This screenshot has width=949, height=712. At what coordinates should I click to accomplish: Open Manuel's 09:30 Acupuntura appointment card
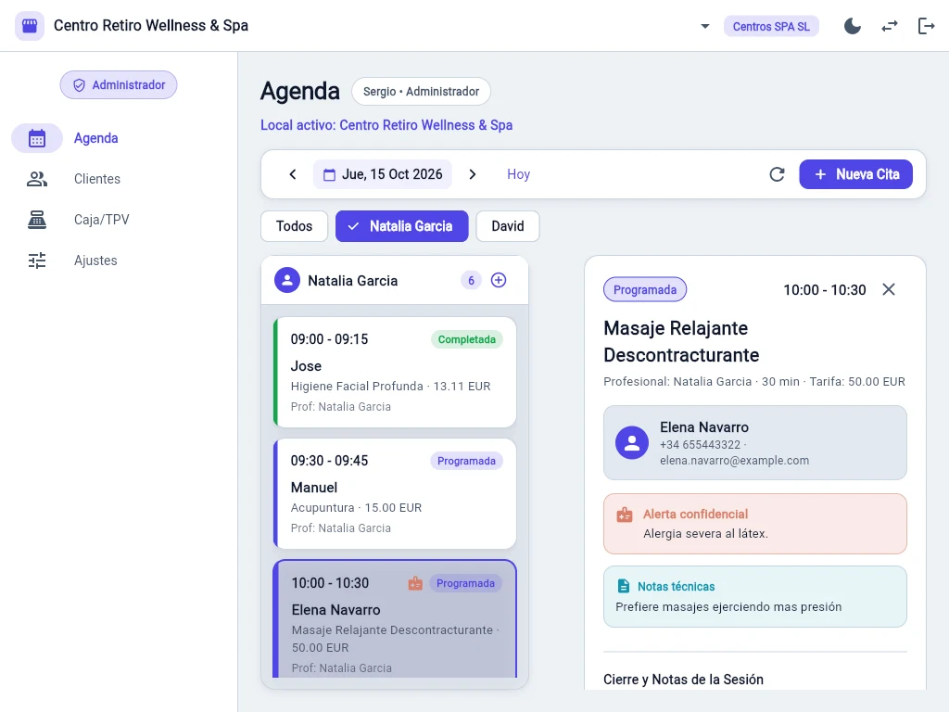tap(395, 493)
